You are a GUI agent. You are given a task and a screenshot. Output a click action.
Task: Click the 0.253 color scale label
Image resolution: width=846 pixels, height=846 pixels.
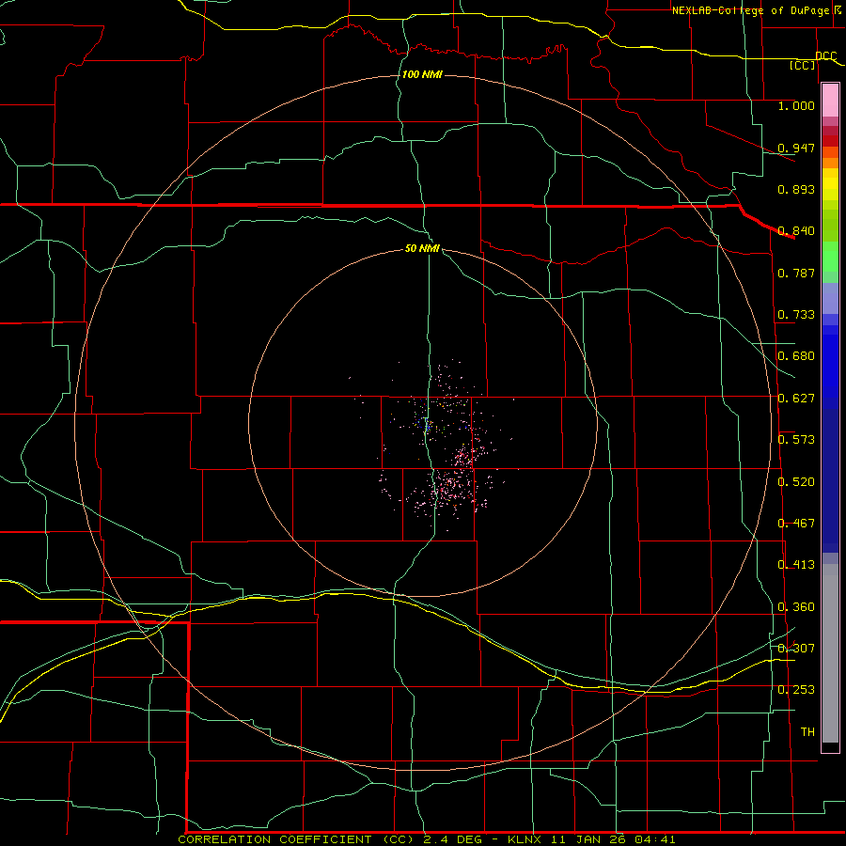tap(796, 690)
